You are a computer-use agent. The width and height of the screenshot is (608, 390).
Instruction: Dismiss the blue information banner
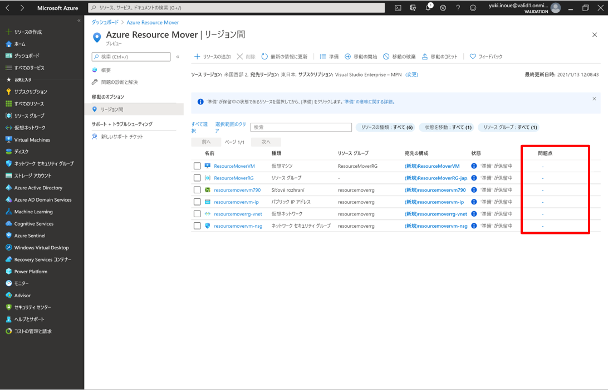[594, 99]
